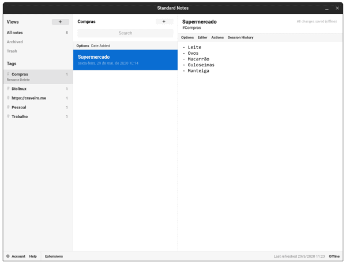Image resolution: width=346 pixels, height=264 pixels.
Task: Click All changes saved (offline) status
Action: [x=317, y=21]
